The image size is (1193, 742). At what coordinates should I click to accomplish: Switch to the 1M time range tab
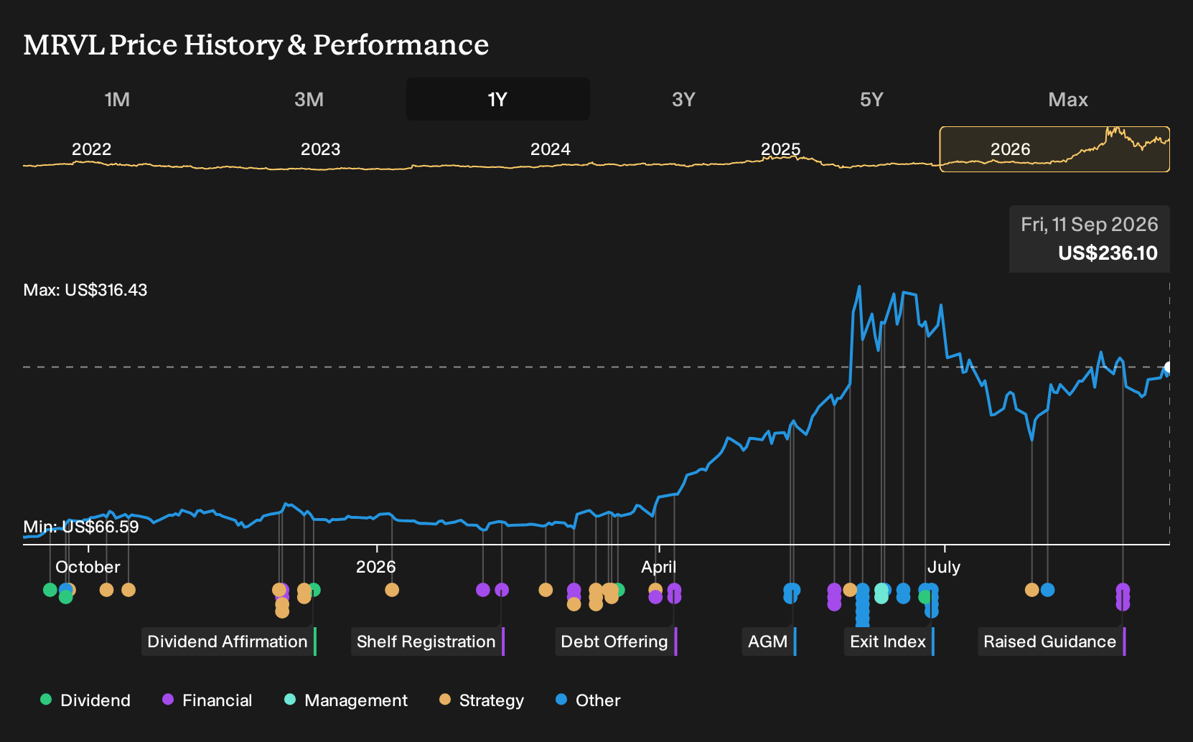pos(117,99)
